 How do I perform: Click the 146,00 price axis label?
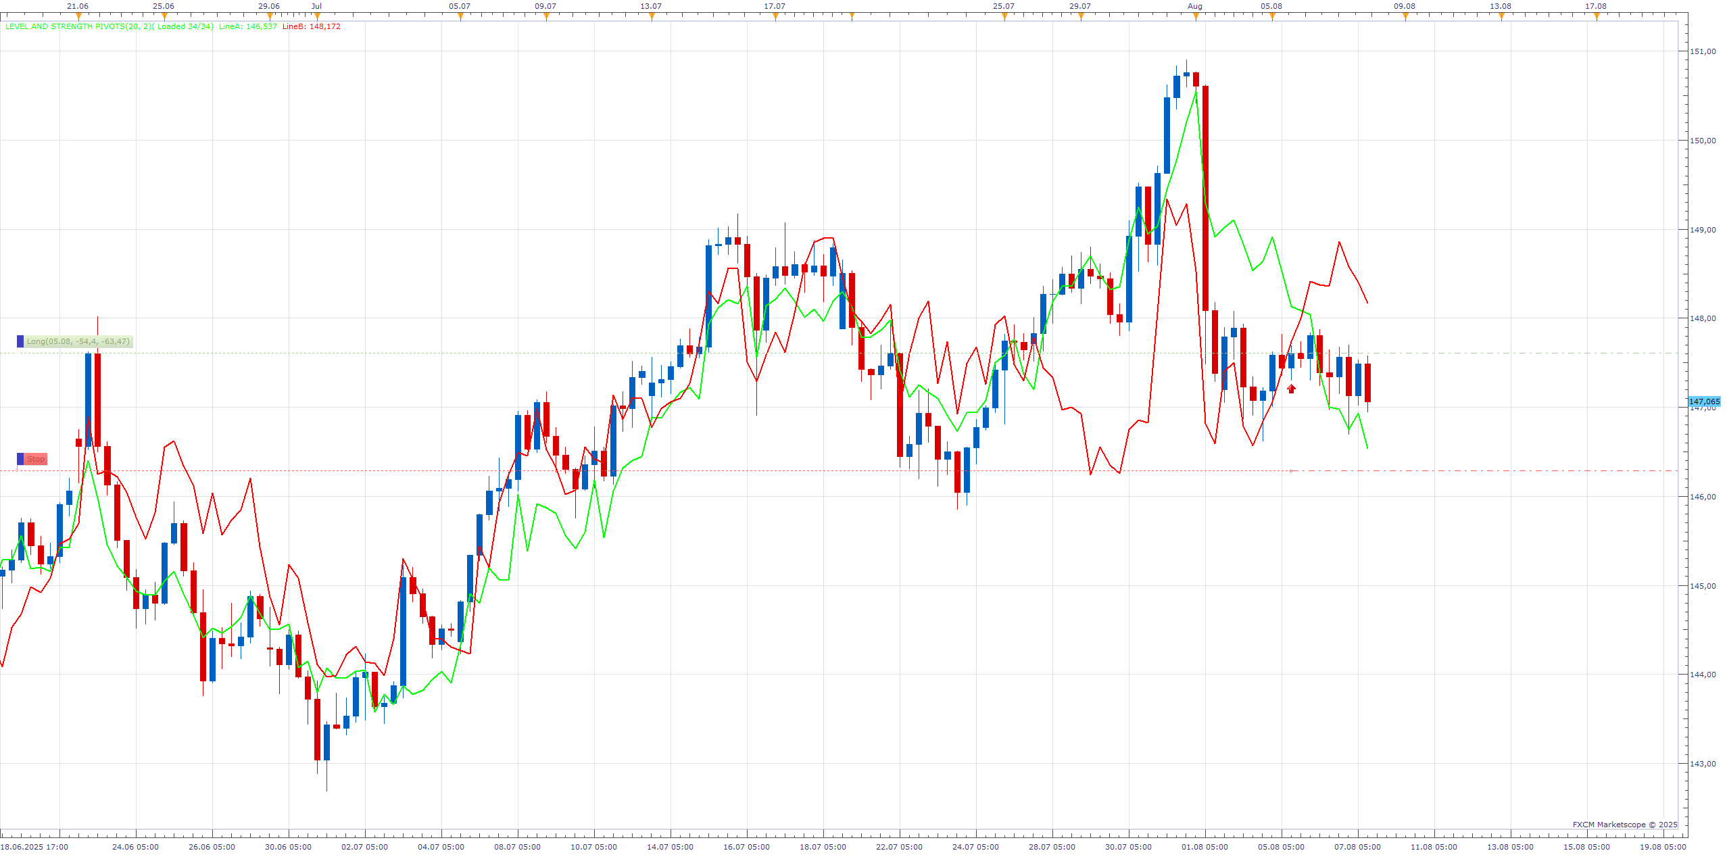point(1703,497)
